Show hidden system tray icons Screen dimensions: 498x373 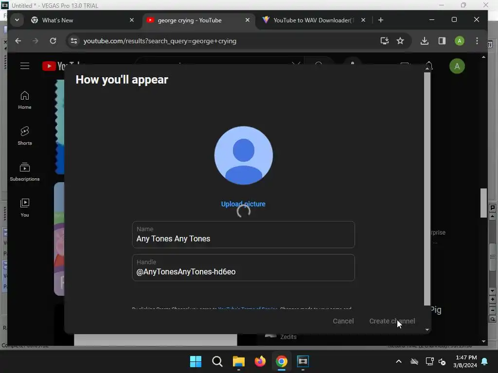point(399,361)
